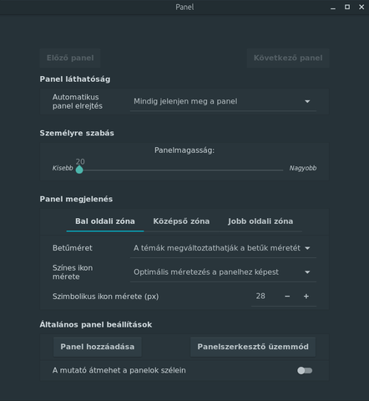Click the Színes ikon mérete dropdown arrow

tap(307, 272)
